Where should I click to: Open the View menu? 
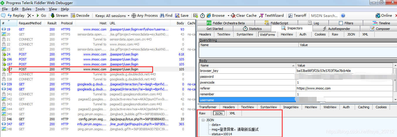[x=53, y=9]
